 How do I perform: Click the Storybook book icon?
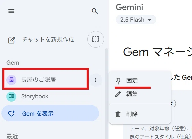point(11,97)
